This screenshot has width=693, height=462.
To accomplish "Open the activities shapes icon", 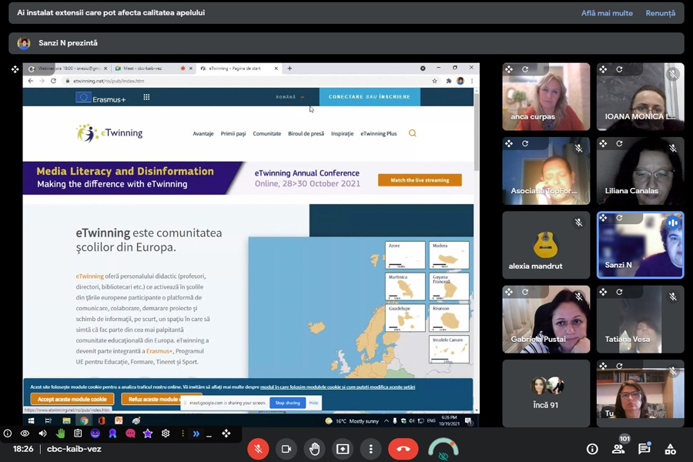I will tap(671, 449).
